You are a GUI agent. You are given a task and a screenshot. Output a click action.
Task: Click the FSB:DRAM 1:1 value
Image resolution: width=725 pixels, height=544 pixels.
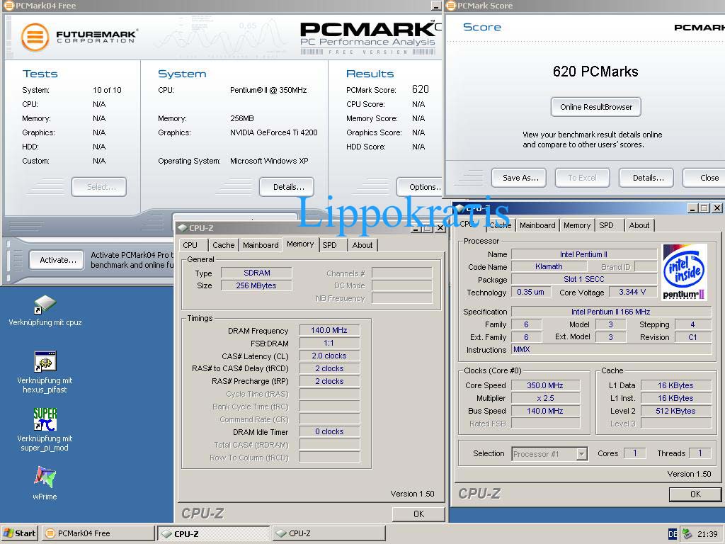point(329,344)
